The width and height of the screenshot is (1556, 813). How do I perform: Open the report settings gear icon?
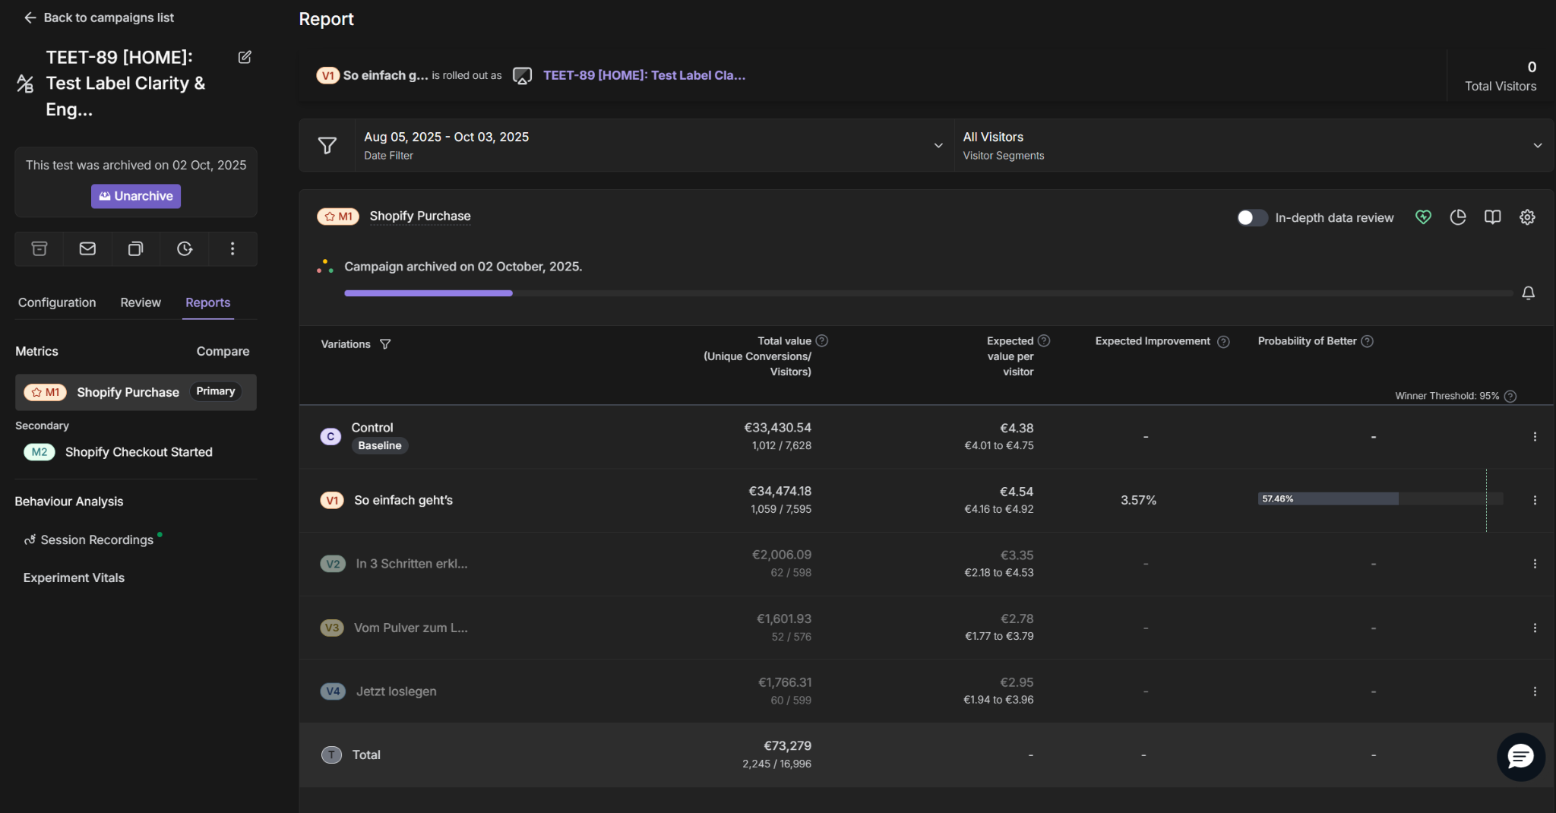tap(1527, 217)
